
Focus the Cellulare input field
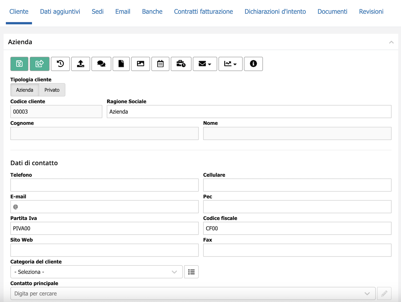(297, 185)
